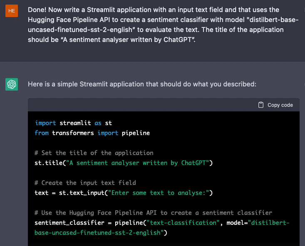Click the comment "# Set the title of the application"
The height and width of the screenshot is (246, 305).
click(x=94, y=153)
